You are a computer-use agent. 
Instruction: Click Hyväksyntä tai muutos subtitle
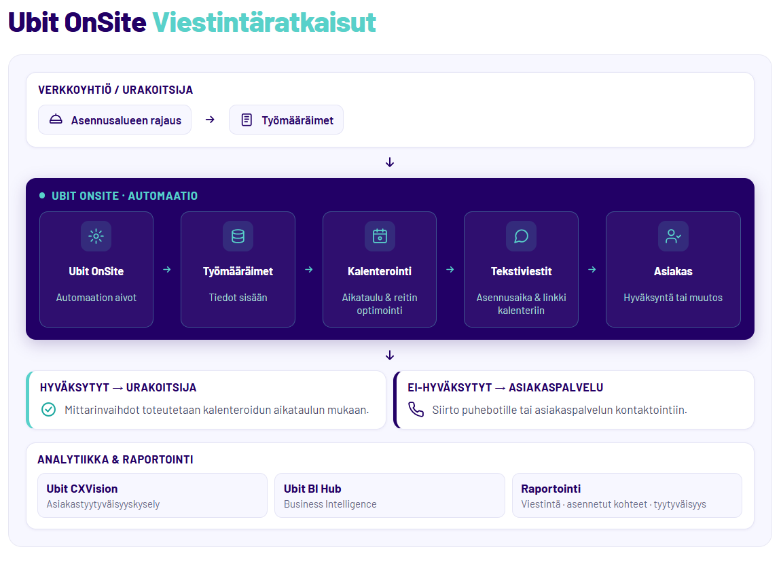673,298
